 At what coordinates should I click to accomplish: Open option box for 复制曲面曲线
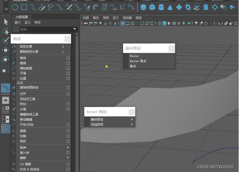pyautogui.click(x=68, y=87)
